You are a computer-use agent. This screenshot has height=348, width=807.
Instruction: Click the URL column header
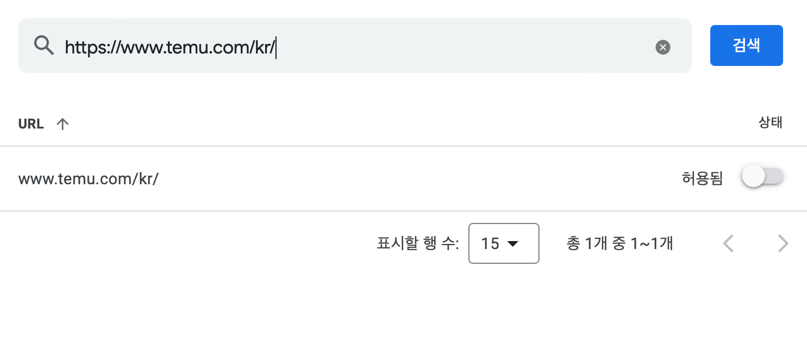[31, 123]
